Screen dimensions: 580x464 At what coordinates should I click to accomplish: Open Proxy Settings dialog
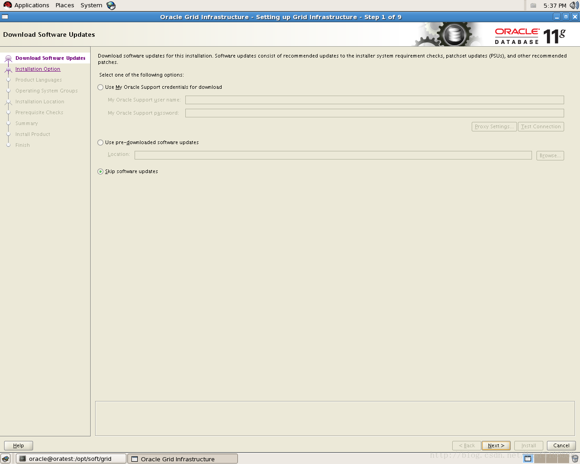[x=494, y=127]
